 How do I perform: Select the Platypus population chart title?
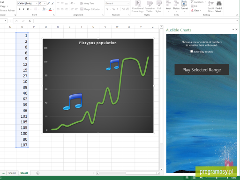[98, 43]
